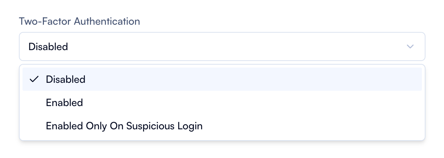Collapse the Two-Factor Authentication dropdown
The height and width of the screenshot is (158, 444).
pyautogui.click(x=410, y=46)
